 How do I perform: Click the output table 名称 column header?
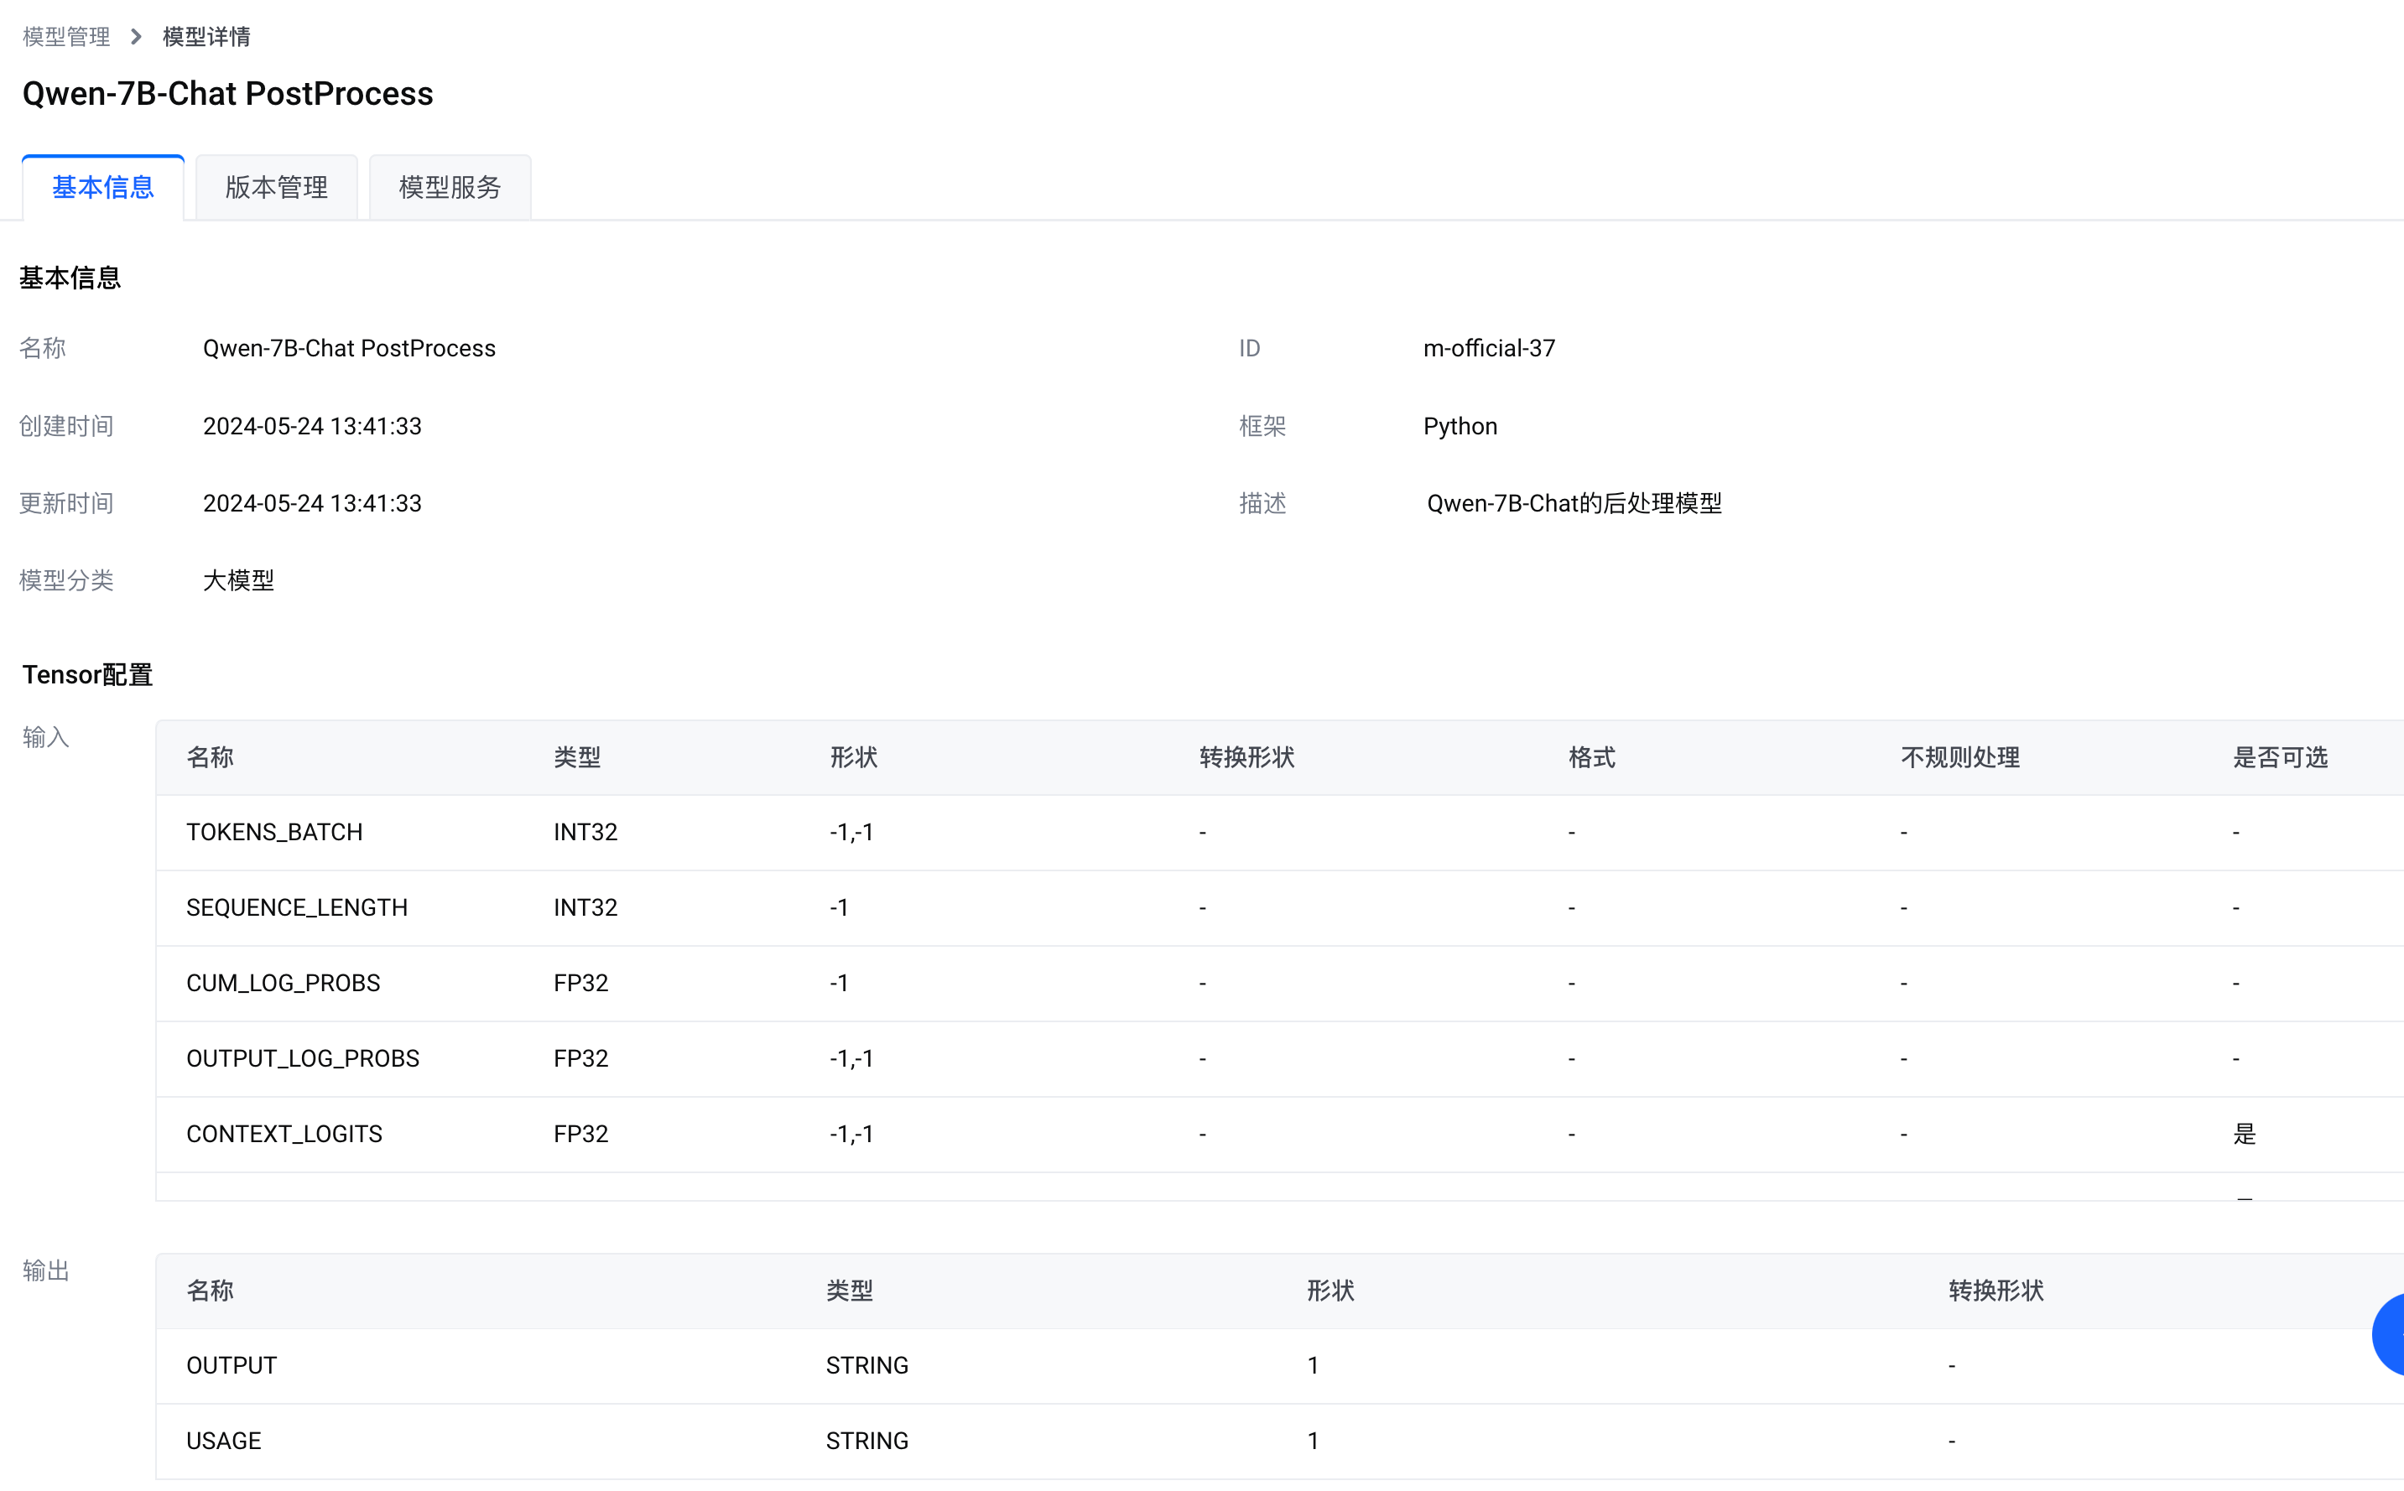tap(210, 1291)
